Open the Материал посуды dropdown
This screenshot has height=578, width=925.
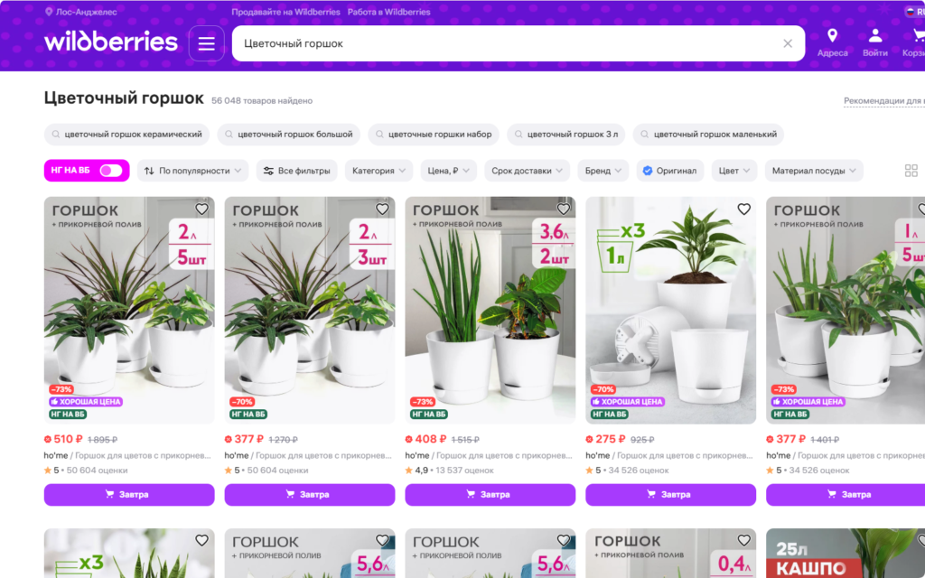[x=814, y=171]
